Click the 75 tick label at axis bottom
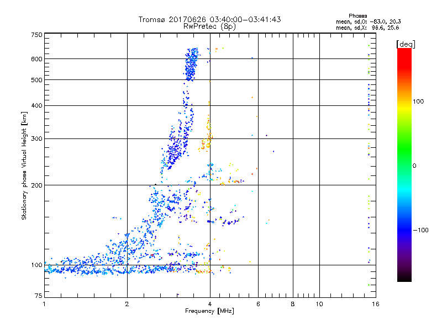 39,296
